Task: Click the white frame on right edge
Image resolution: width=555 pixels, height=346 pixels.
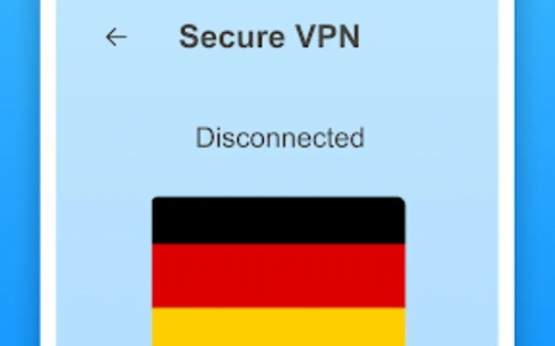Action: pos(506,173)
